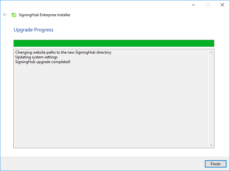
Task: Select the "Updating system settings" log line
Action: point(36,57)
